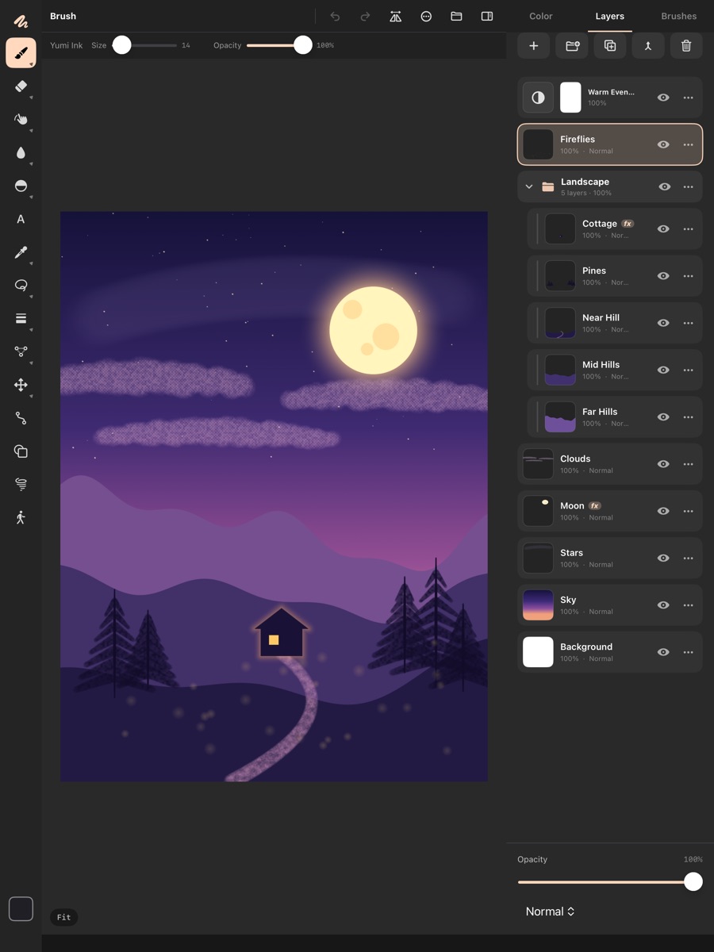The height and width of the screenshot is (952, 714).
Task: Switch to the Layers tab
Action: pos(609,16)
